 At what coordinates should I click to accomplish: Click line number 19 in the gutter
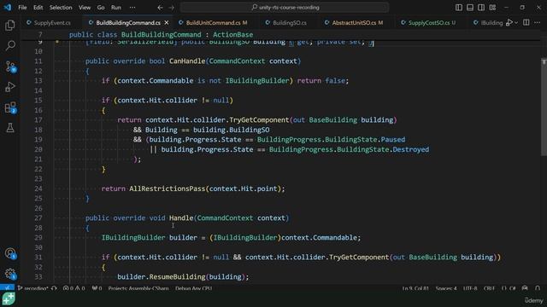(x=38, y=140)
